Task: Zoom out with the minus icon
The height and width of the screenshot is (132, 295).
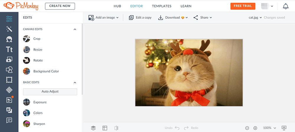Action: [x=247, y=128]
